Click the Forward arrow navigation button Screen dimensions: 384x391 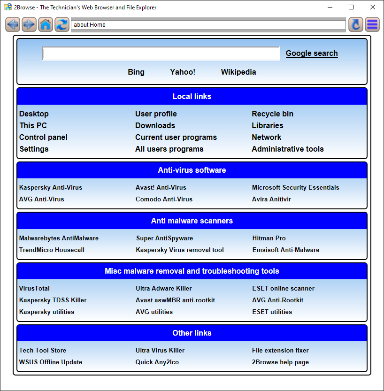click(29, 24)
